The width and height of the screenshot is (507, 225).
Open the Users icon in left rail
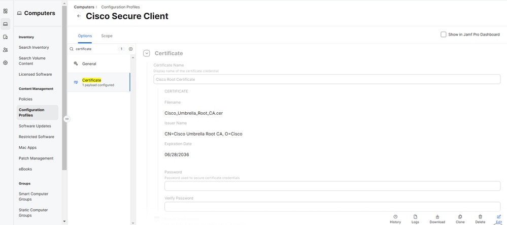pos(6,50)
